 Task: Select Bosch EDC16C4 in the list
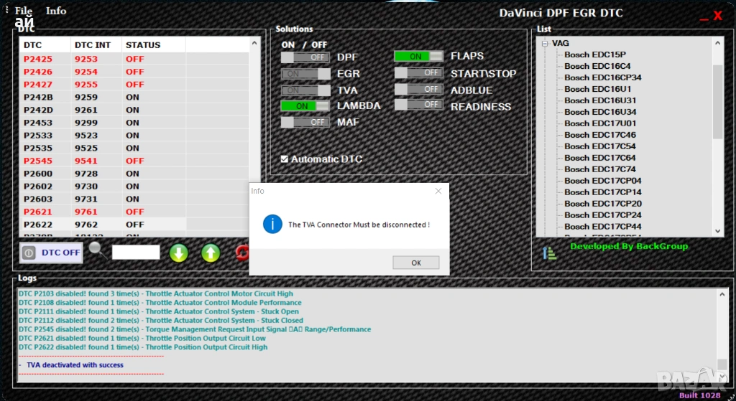[597, 66]
